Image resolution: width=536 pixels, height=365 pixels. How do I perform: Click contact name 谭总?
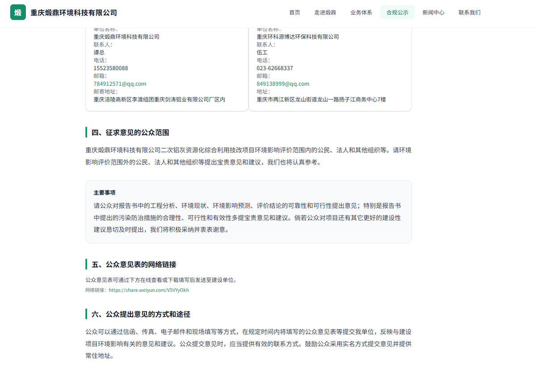(x=99, y=53)
